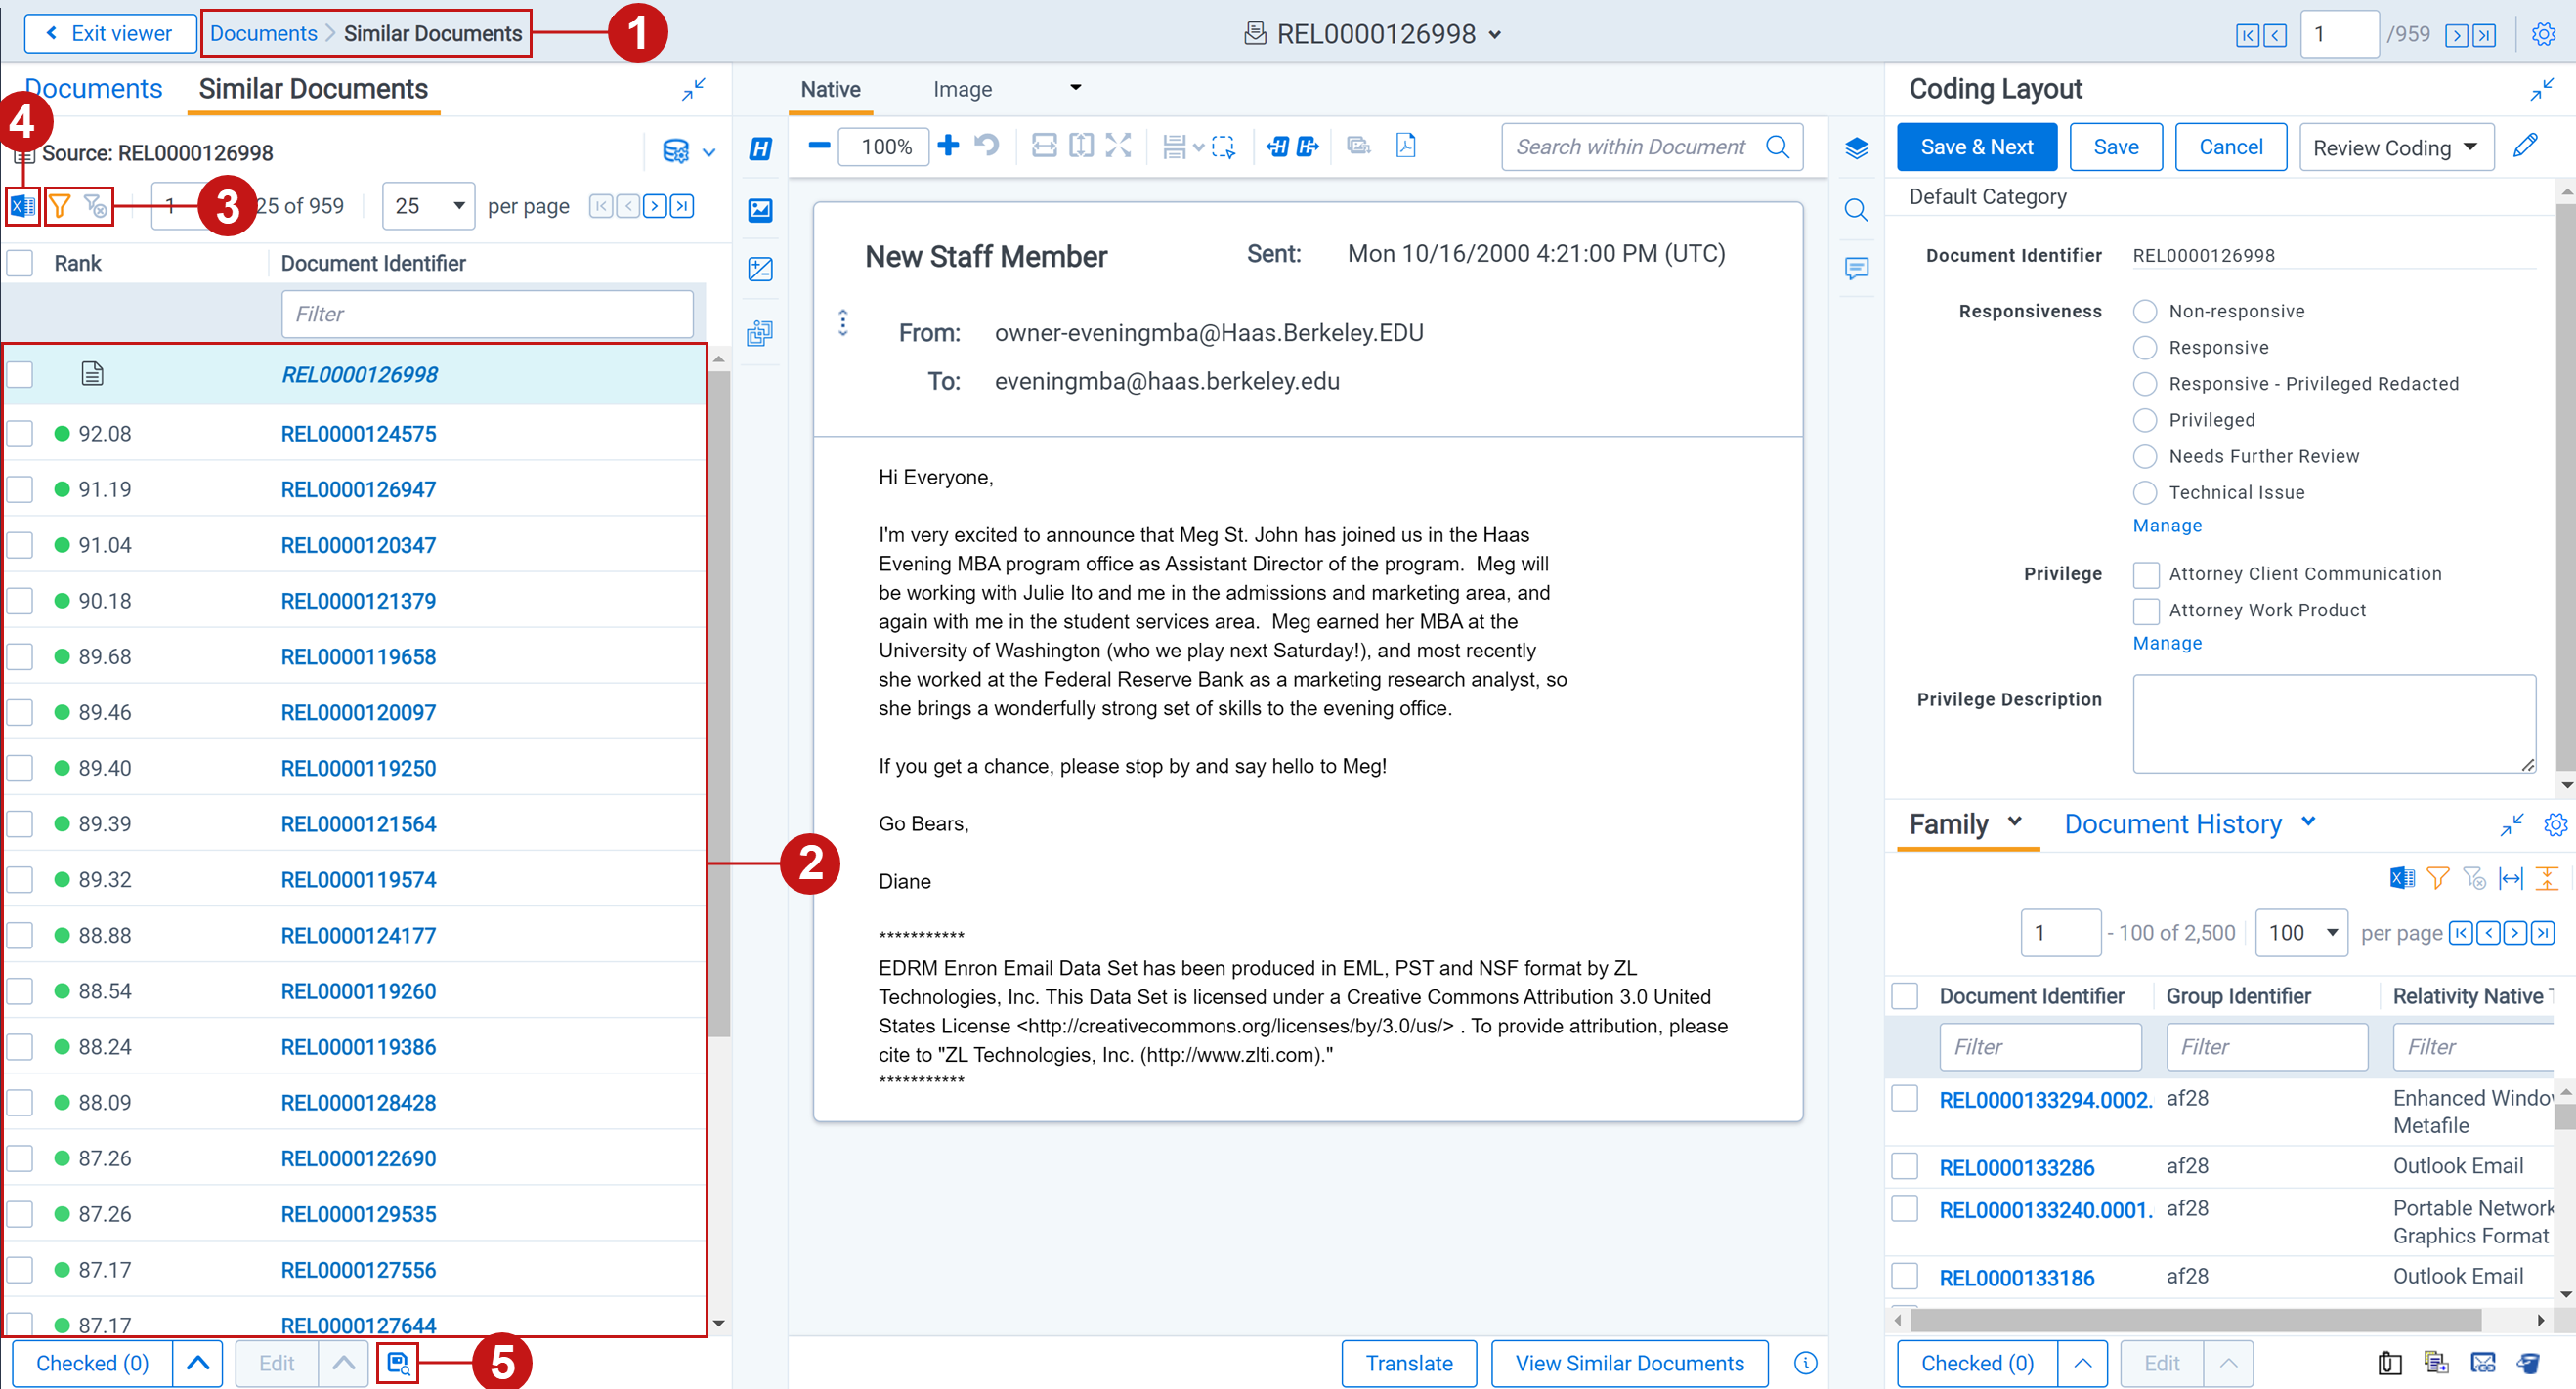Switch to the Document History tab

coord(2173,823)
